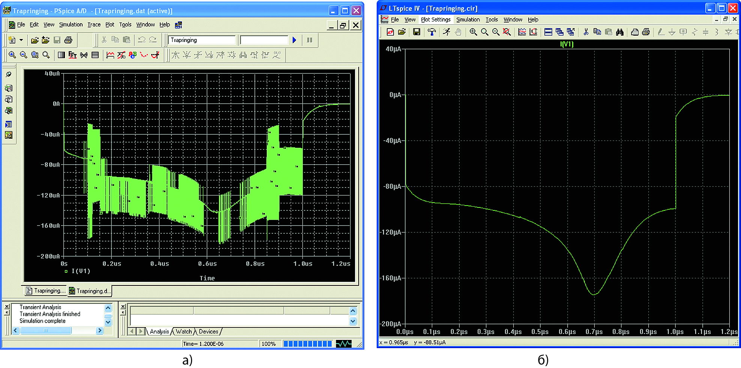Open the LTspice Plot Settings menu
741x368 pixels.
point(436,20)
